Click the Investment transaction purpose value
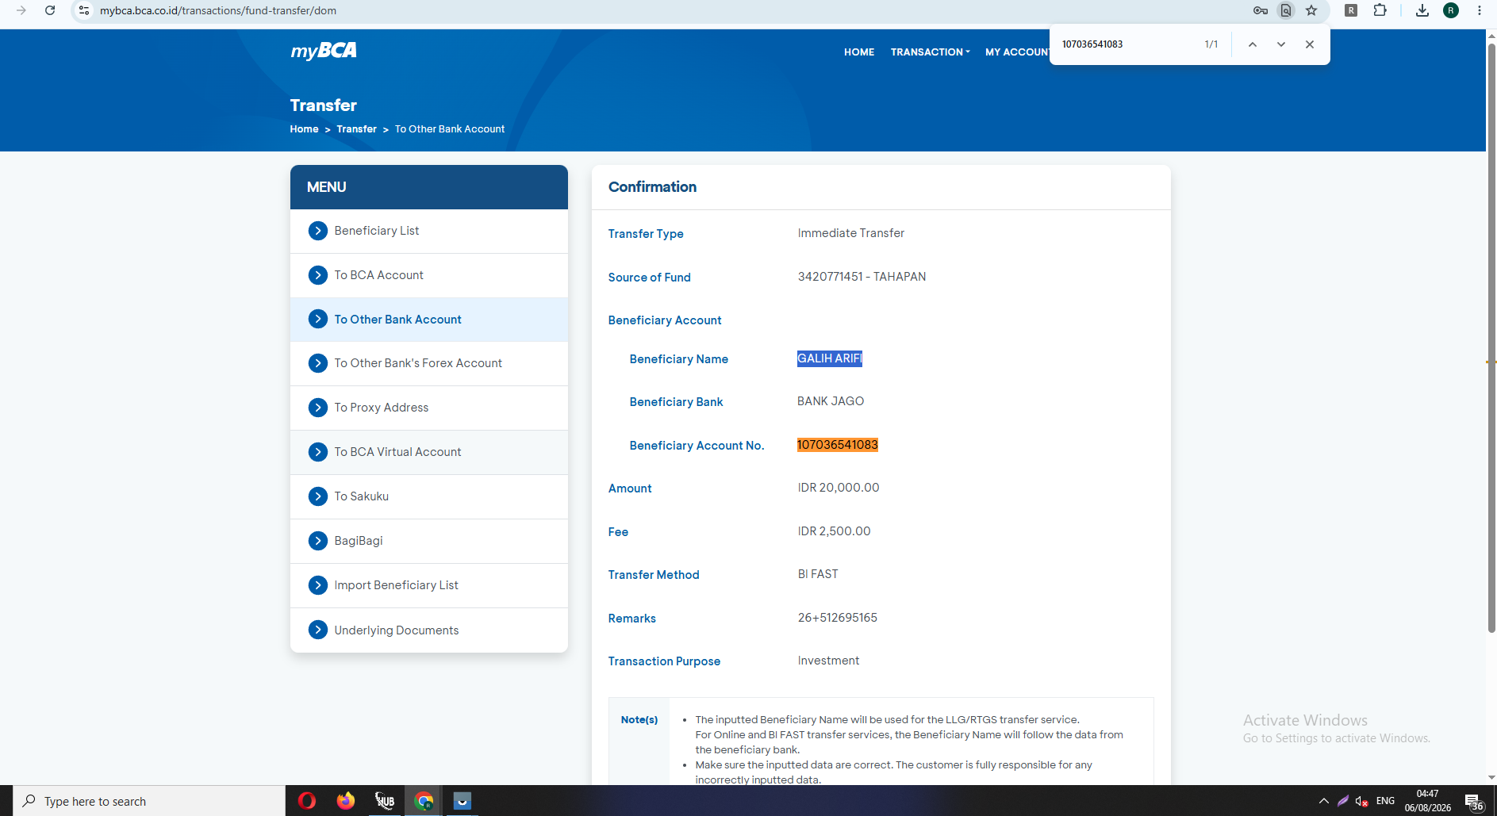The width and height of the screenshot is (1497, 816). click(828, 661)
